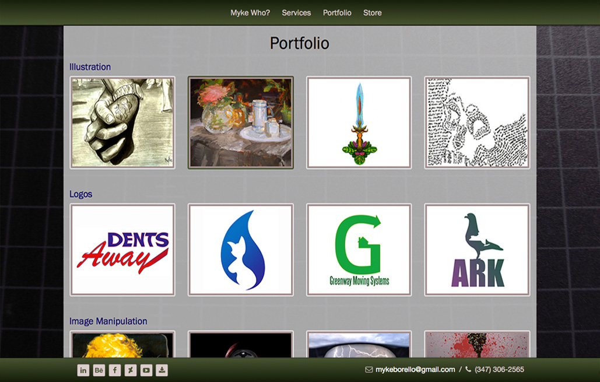The width and height of the screenshot is (600, 382).
Task: Open the DeviantArt icon in footer
Action: (131, 370)
